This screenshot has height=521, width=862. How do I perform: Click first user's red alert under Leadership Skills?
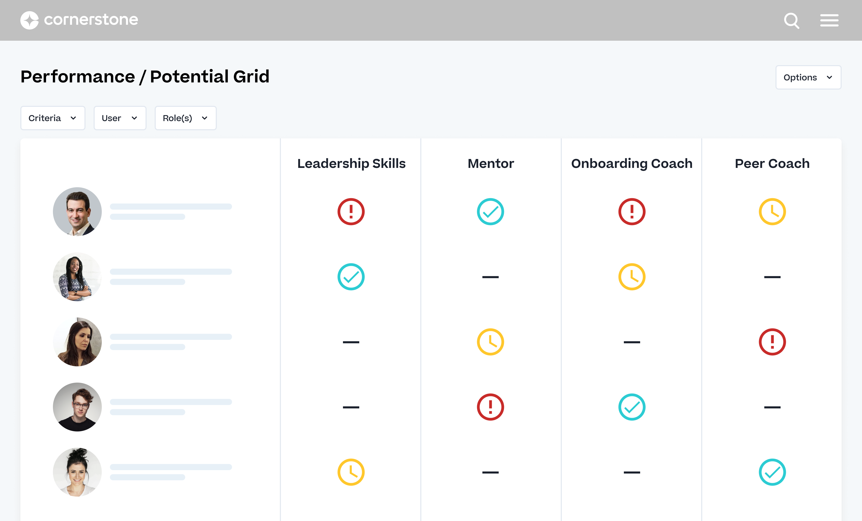coord(351,212)
